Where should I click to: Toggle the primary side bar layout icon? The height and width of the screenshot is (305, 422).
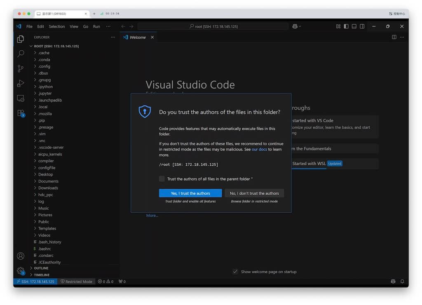346,26
